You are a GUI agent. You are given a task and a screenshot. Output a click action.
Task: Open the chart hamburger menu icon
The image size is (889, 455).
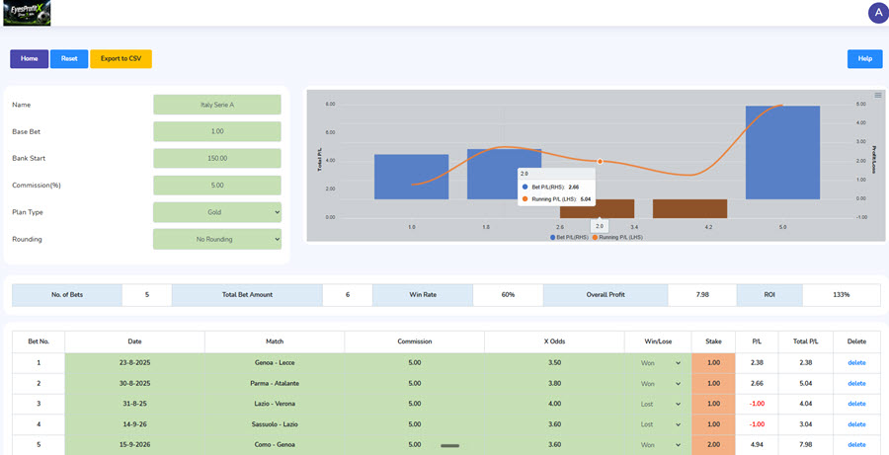pos(878,95)
